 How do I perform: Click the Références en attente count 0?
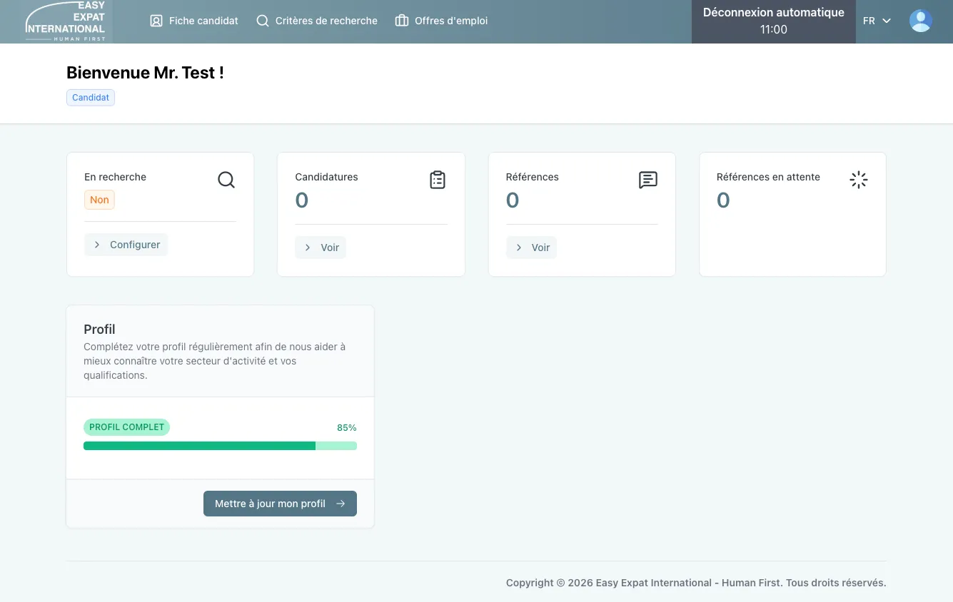click(723, 200)
